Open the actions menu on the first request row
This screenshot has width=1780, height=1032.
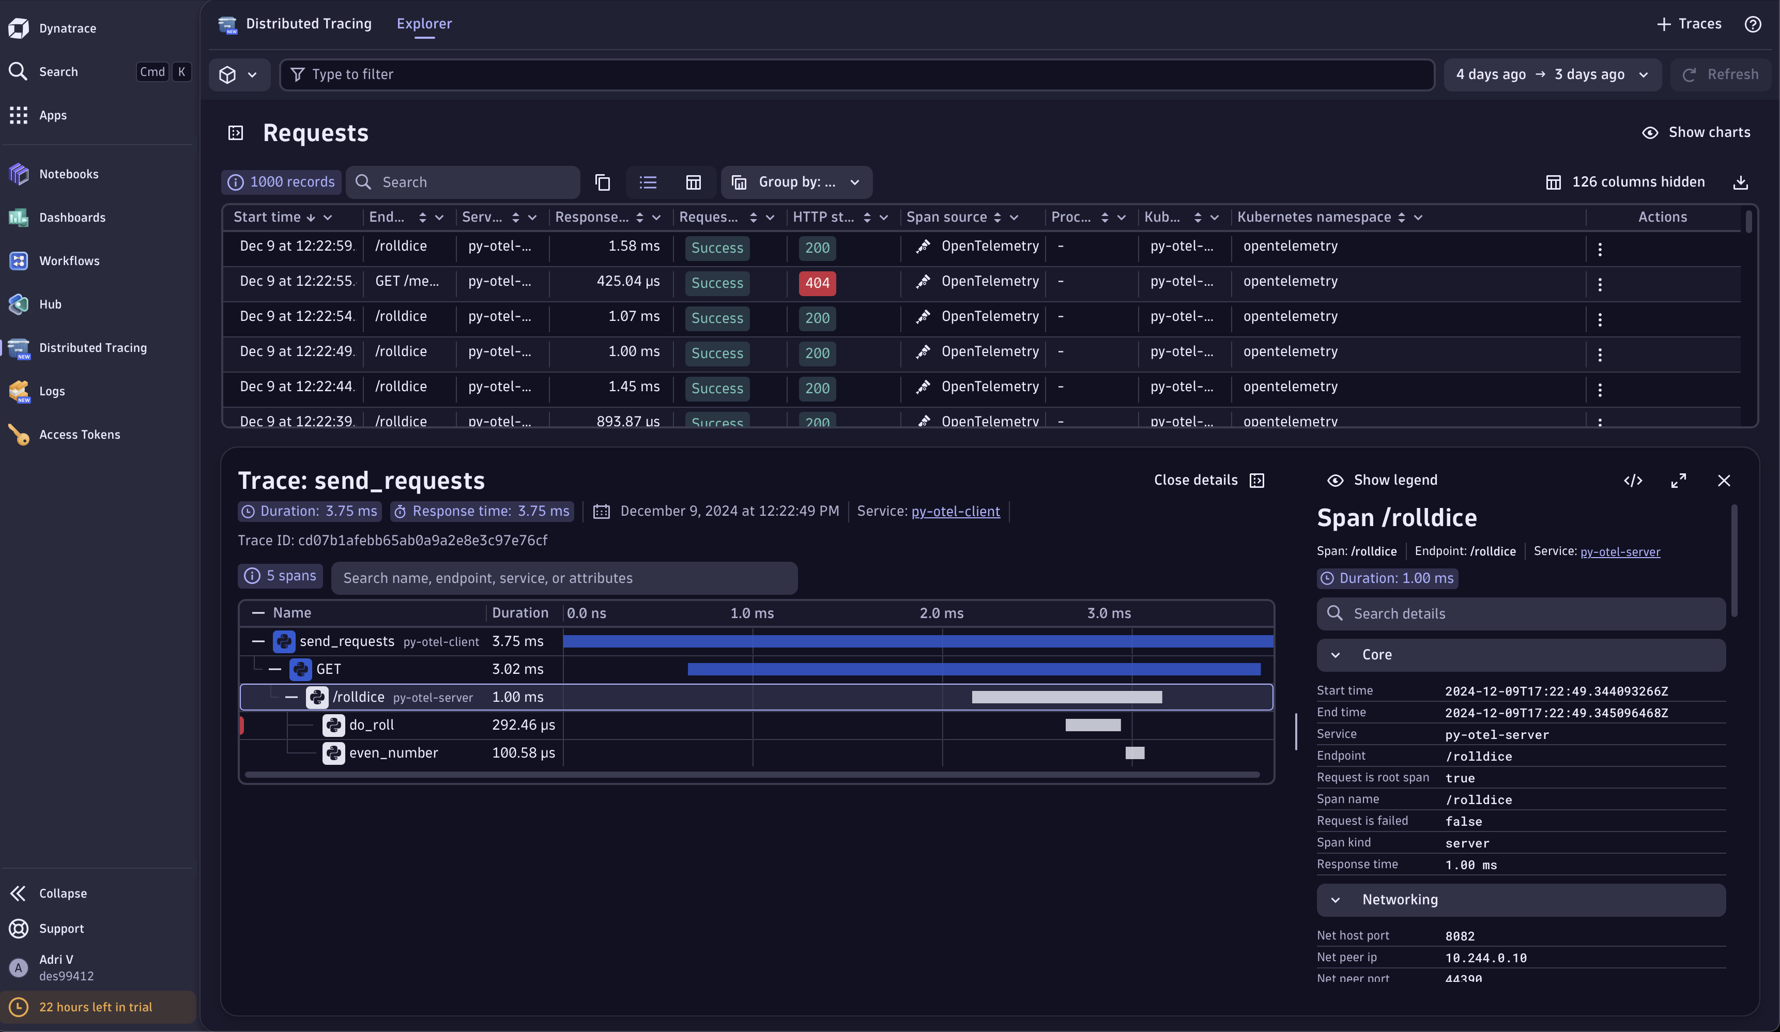pos(1600,248)
